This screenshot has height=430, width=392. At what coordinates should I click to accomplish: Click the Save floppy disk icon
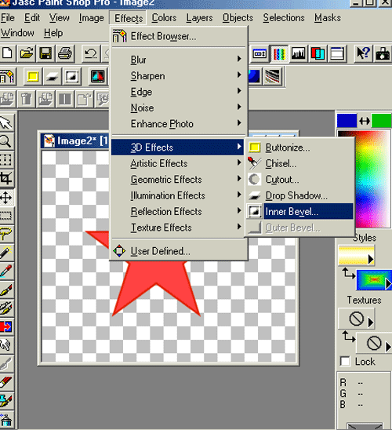click(45, 53)
